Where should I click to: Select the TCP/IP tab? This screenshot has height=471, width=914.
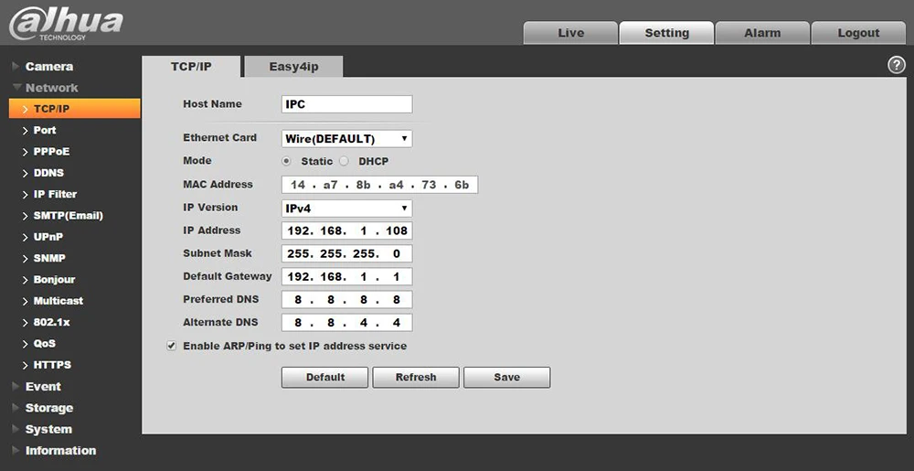point(191,67)
